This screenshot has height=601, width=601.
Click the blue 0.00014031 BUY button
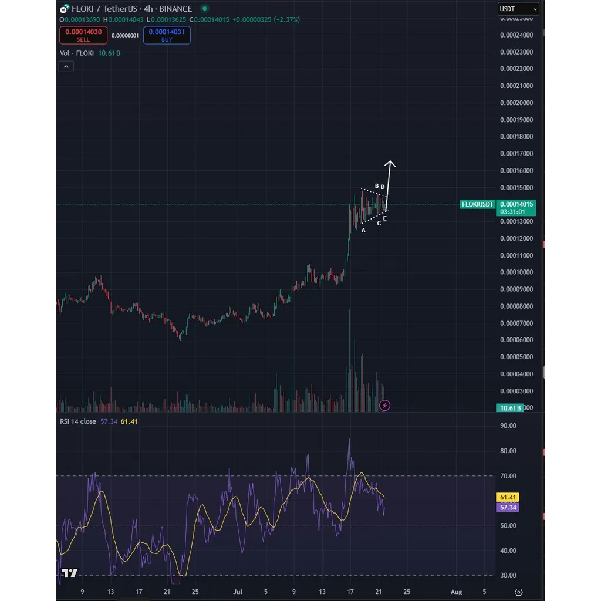167,35
